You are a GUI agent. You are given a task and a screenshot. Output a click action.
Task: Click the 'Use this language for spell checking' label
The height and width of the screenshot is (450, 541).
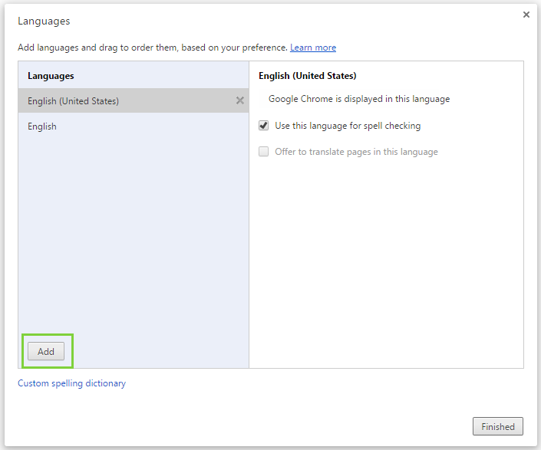coord(348,126)
